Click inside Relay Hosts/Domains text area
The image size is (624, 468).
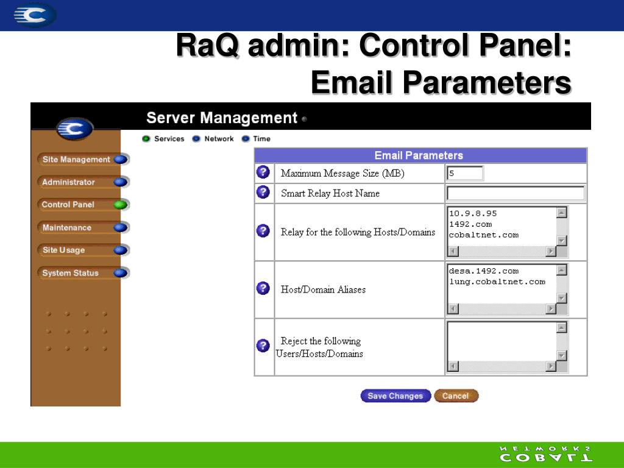[x=502, y=226]
